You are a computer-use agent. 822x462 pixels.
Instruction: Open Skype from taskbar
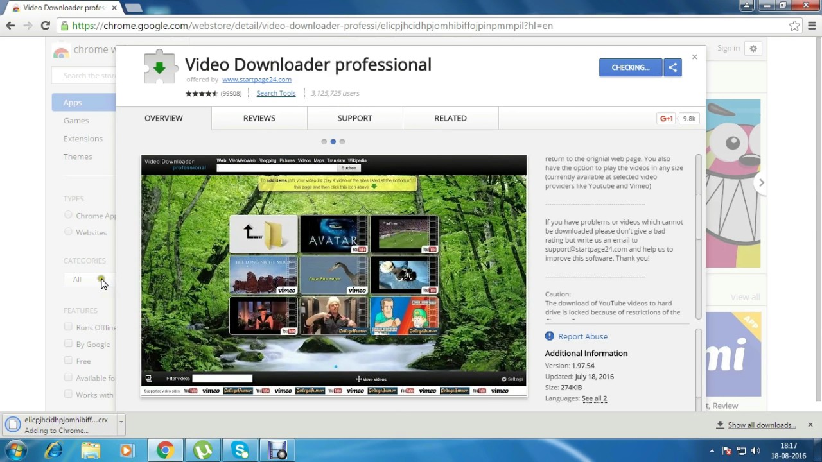coord(241,450)
